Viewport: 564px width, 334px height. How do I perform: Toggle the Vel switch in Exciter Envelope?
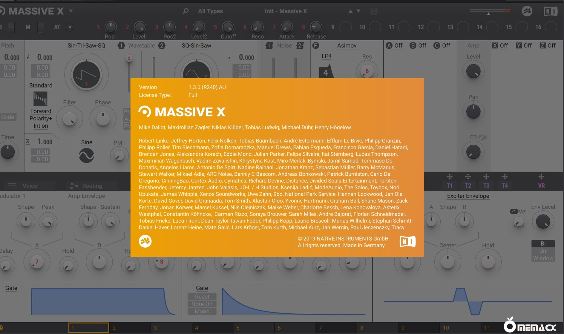(x=514, y=212)
